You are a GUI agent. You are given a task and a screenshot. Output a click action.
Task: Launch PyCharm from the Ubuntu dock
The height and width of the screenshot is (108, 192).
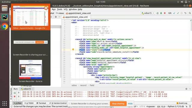coord(4,17)
